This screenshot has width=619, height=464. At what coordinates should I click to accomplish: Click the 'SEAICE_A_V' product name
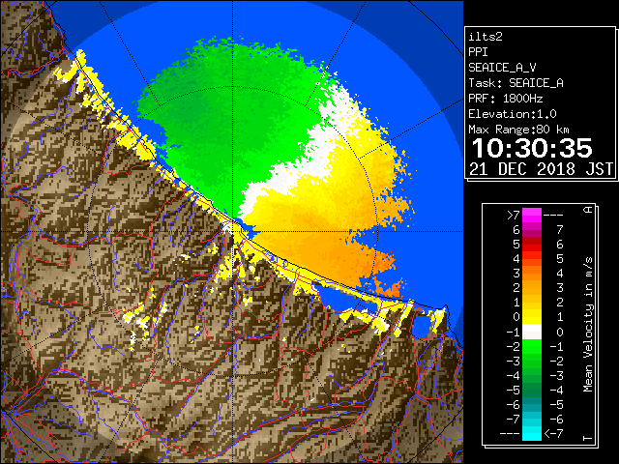click(502, 68)
